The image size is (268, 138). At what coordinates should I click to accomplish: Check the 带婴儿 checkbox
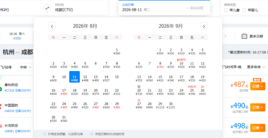pos(244,10)
